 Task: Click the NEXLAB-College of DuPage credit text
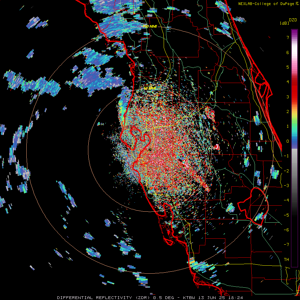pos(266,4)
